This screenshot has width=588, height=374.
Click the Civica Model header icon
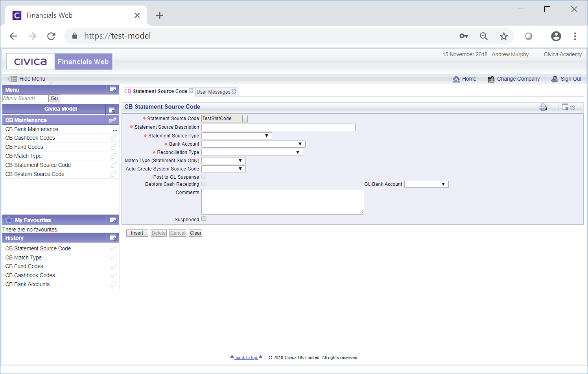pyautogui.click(x=112, y=110)
